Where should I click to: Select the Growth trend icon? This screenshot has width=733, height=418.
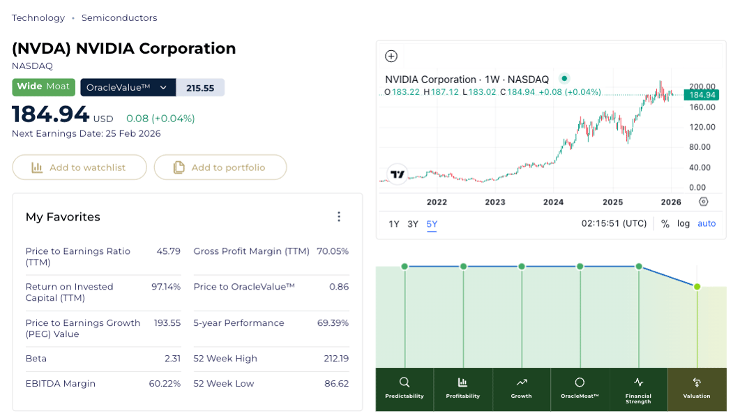click(x=521, y=382)
